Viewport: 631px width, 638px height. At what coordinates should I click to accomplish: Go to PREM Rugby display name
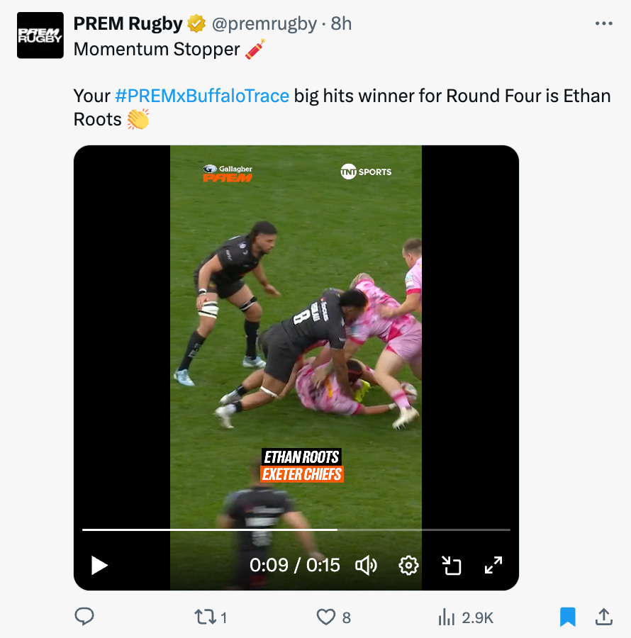128,24
